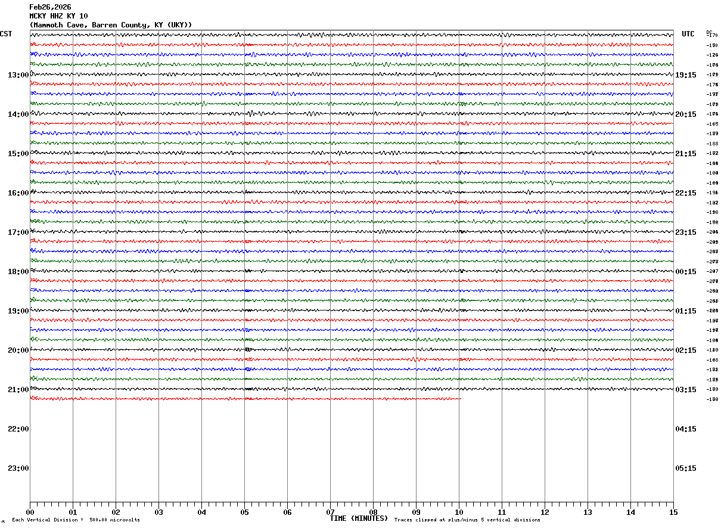Select the 17:00 CST row label
This screenshot has width=721, height=528.
pos(18,232)
